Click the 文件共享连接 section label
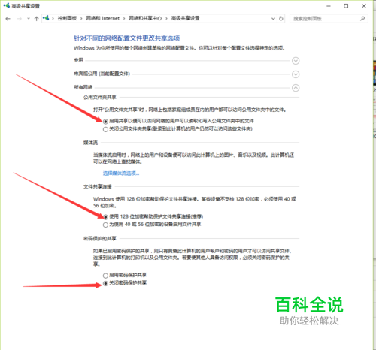The height and width of the screenshot is (350, 376). coord(98,186)
